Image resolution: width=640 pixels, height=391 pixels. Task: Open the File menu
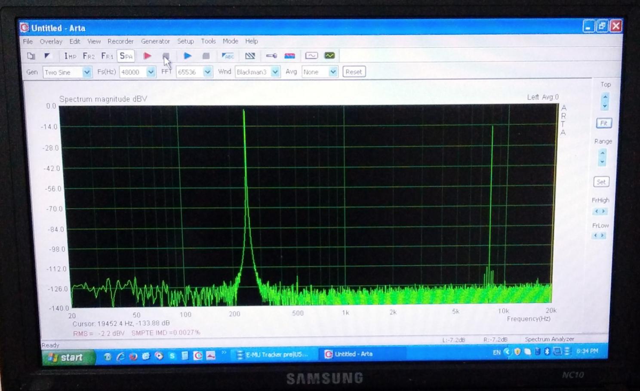coord(28,41)
